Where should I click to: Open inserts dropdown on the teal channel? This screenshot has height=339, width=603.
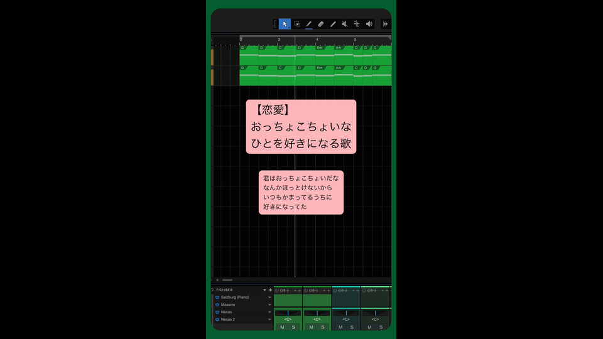click(x=353, y=291)
